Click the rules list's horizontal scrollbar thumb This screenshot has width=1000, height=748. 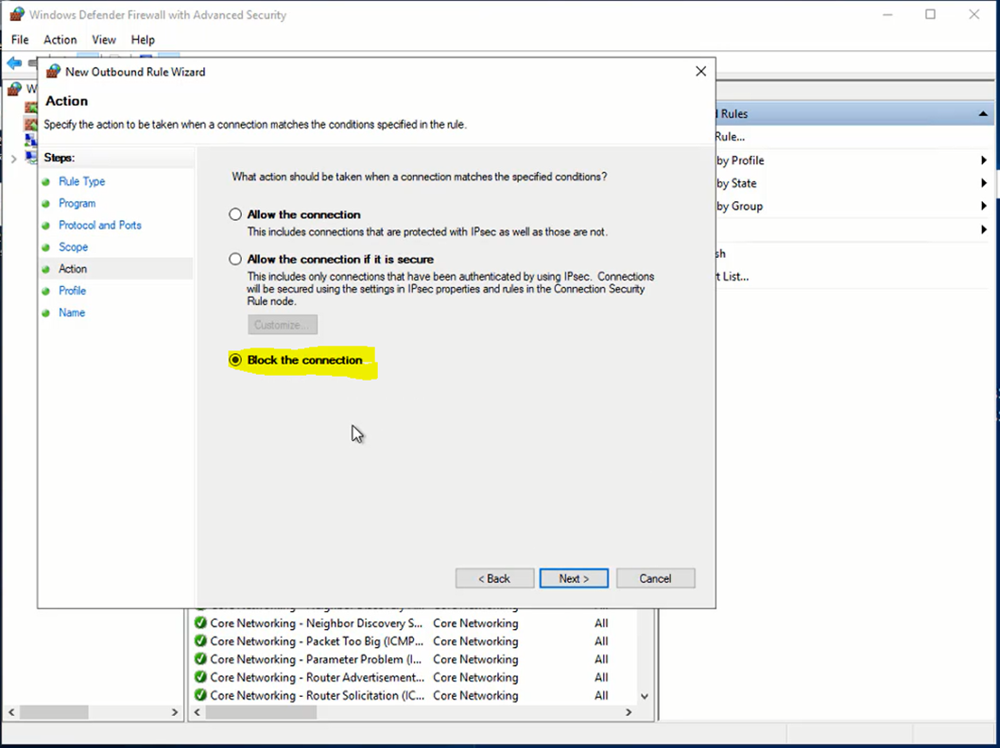coord(261,712)
